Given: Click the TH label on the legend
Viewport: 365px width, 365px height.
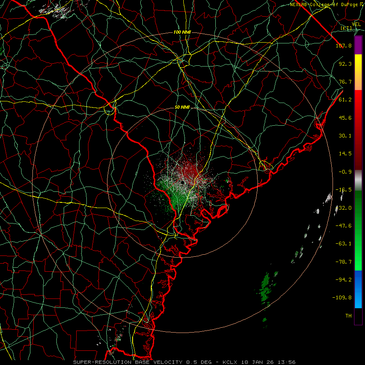Looking at the screenshot, I should (348, 316).
